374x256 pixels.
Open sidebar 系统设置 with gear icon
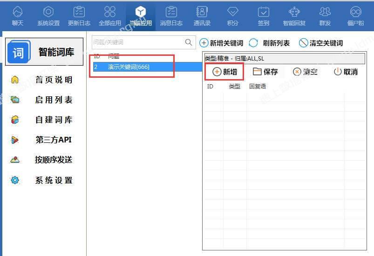(54, 180)
